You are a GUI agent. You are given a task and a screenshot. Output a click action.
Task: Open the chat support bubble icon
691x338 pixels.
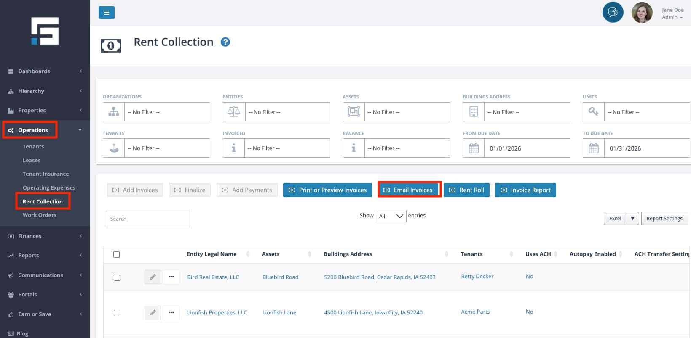(x=613, y=12)
